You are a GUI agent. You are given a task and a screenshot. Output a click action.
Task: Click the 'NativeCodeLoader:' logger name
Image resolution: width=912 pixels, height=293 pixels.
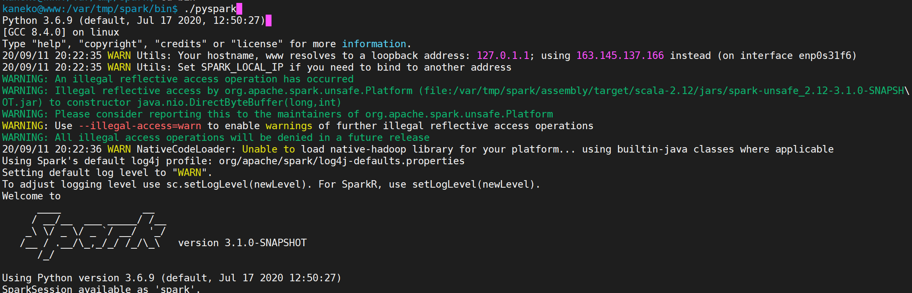[187, 149]
